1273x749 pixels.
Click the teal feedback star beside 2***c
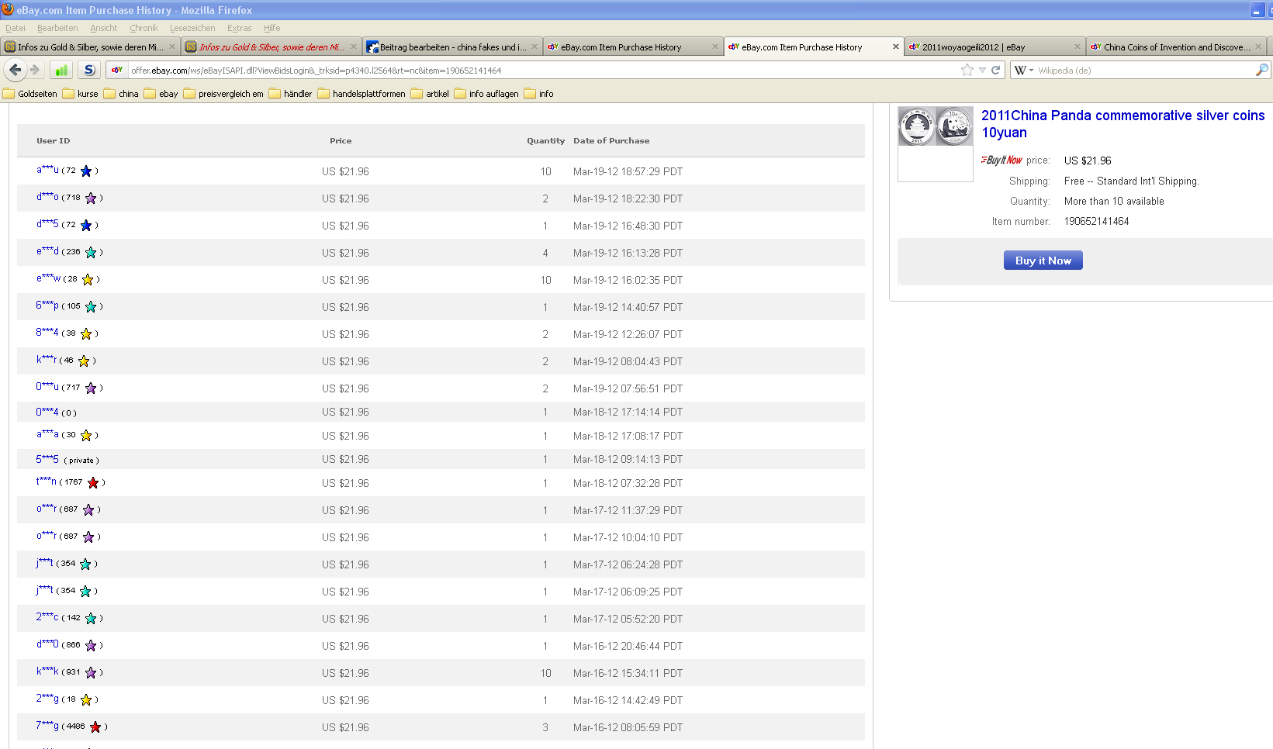tap(91, 618)
